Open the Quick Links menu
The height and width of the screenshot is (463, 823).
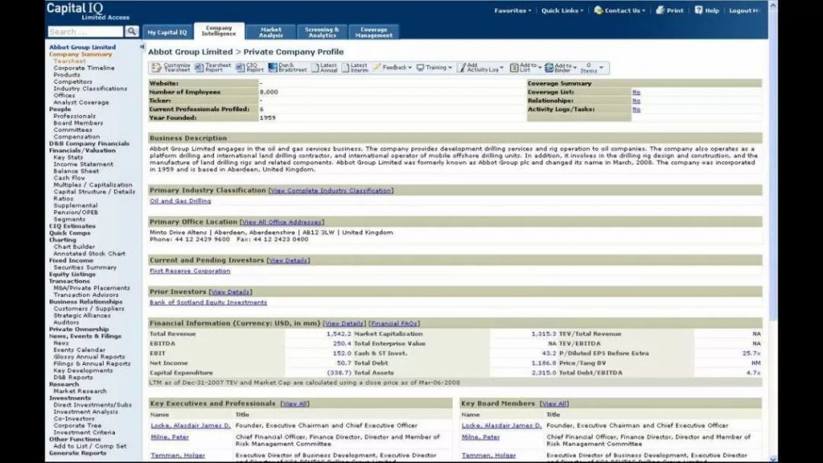(x=563, y=10)
